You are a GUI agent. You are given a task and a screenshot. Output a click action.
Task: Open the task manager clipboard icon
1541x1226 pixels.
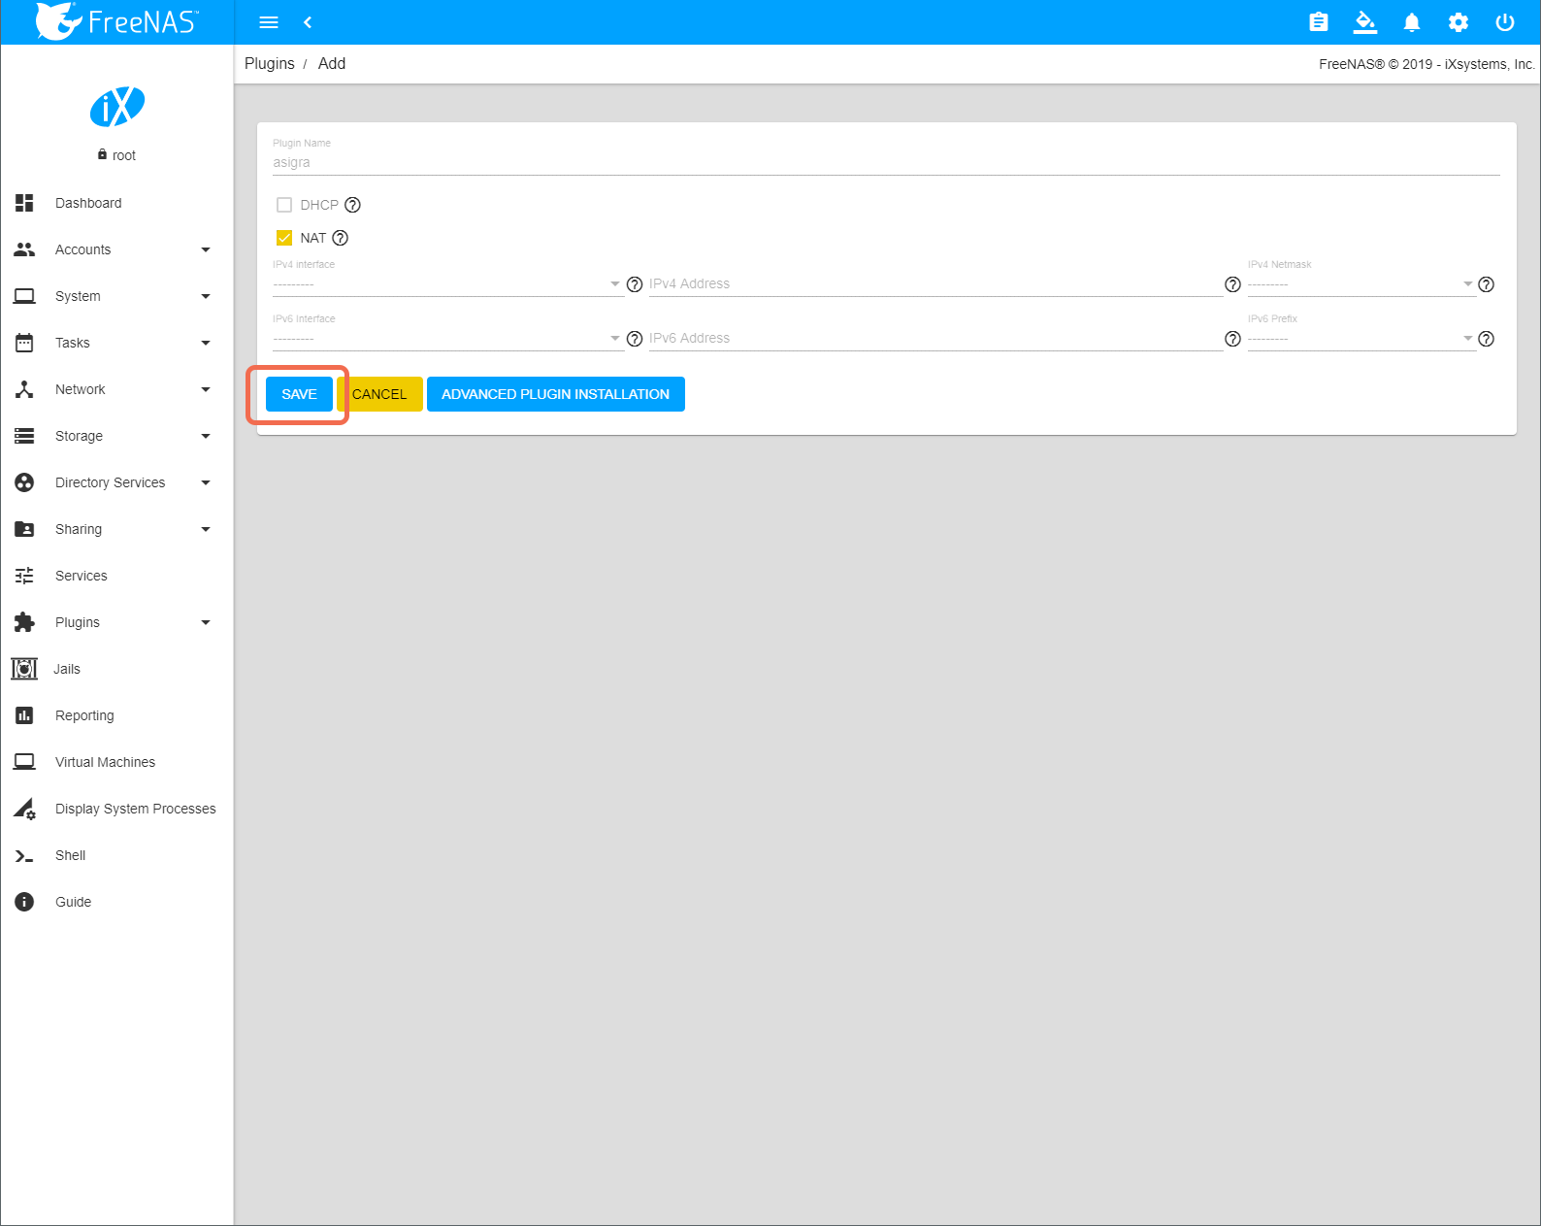pos(1318,22)
